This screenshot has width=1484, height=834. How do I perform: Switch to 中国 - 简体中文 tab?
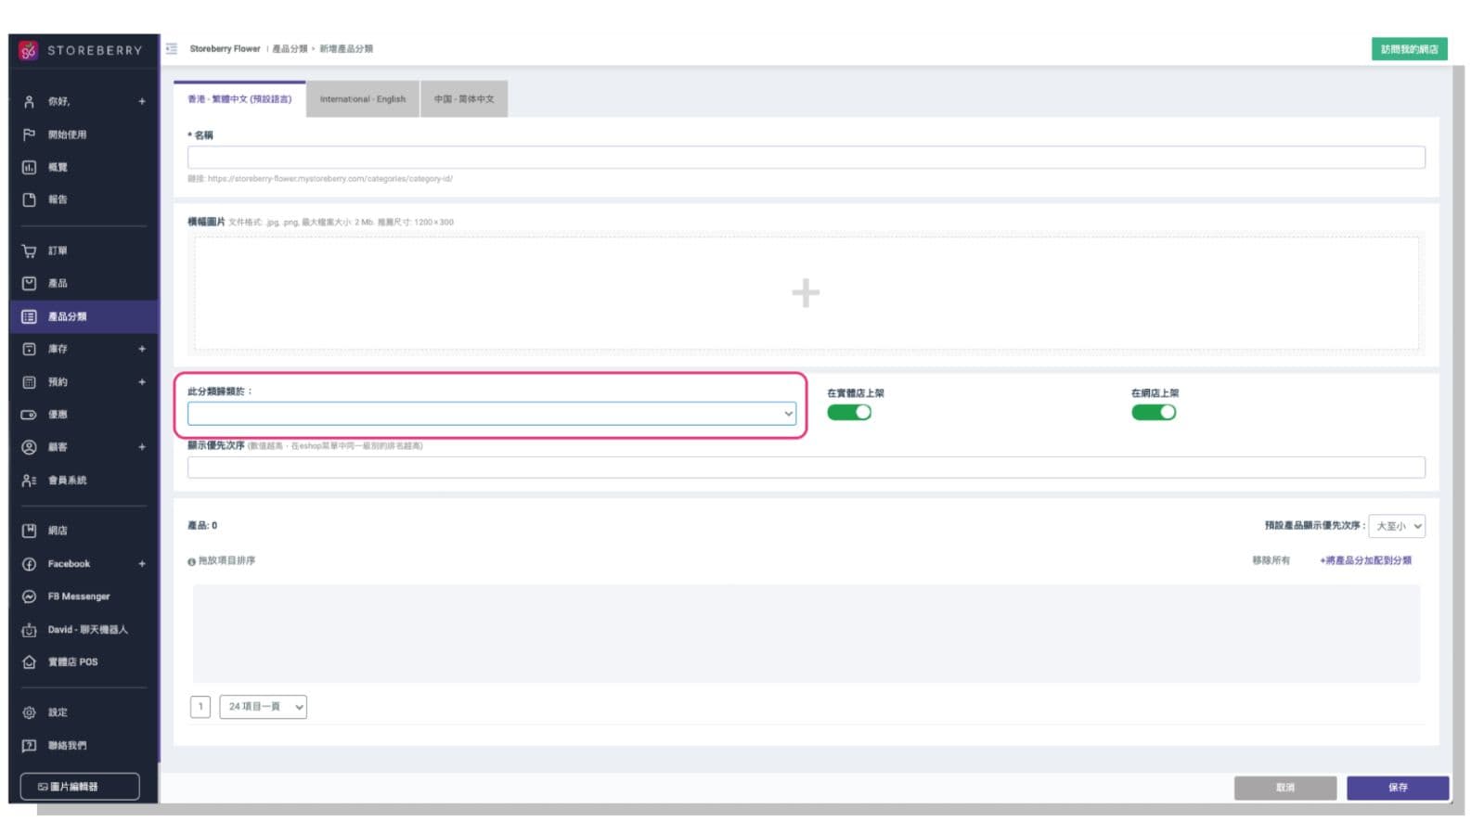pos(464,99)
